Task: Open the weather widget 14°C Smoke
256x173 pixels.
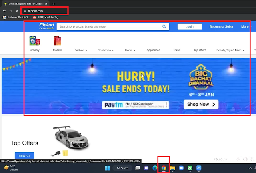Action: click(x=11, y=168)
